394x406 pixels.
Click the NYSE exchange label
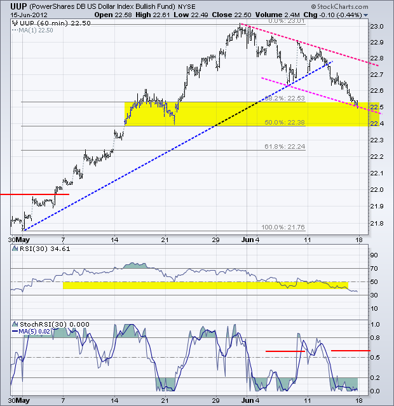tap(187, 7)
